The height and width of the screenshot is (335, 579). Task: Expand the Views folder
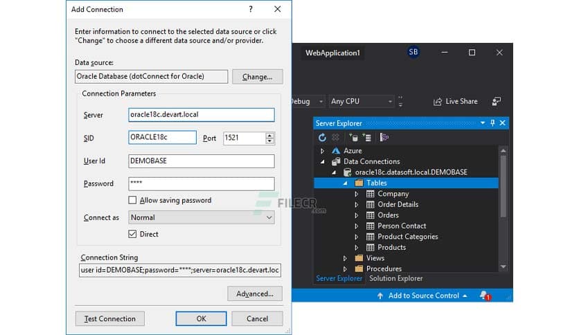click(x=345, y=258)
